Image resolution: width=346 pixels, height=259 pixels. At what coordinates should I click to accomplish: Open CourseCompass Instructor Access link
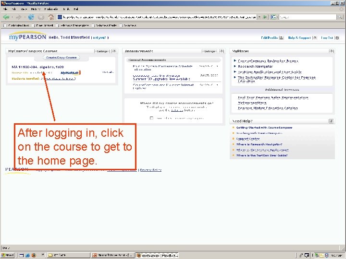(x=268, y=61)
